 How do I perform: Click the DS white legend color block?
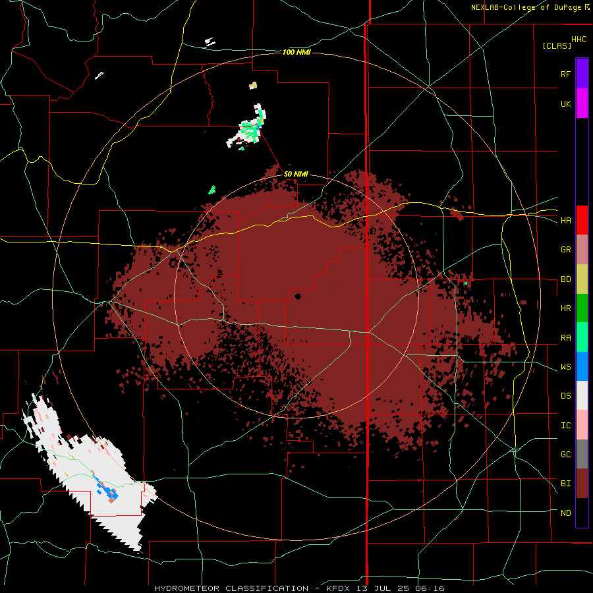pos(582,395)
